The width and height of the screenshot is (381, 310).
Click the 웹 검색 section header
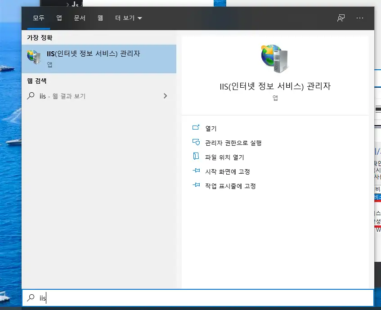coord(37,81)
